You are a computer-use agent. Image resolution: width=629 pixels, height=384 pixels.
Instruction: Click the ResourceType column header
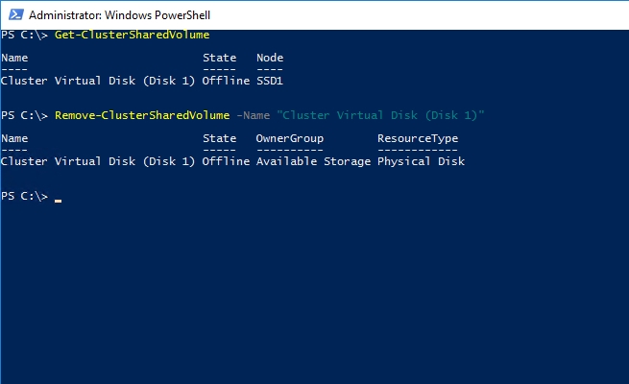[x=417, y=138]
